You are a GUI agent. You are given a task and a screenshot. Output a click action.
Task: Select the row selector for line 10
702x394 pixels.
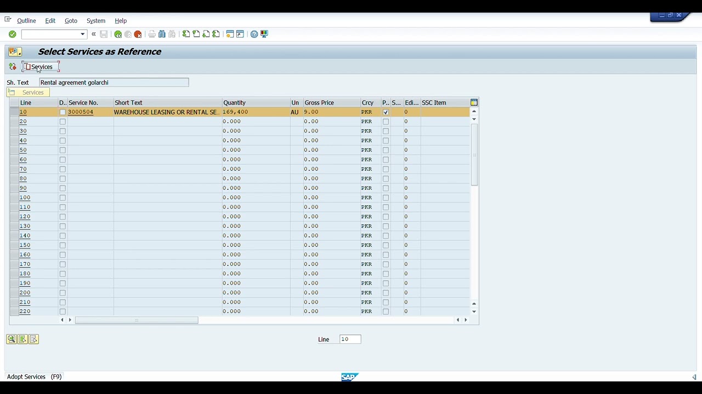coord(14,112)
